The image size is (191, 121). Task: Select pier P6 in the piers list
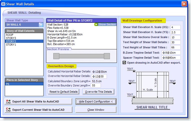(x=24, y=84)
